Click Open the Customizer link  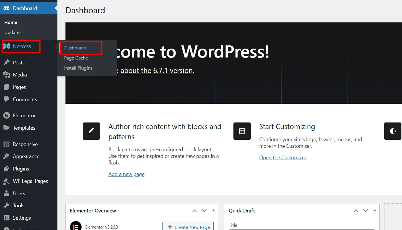283,158
